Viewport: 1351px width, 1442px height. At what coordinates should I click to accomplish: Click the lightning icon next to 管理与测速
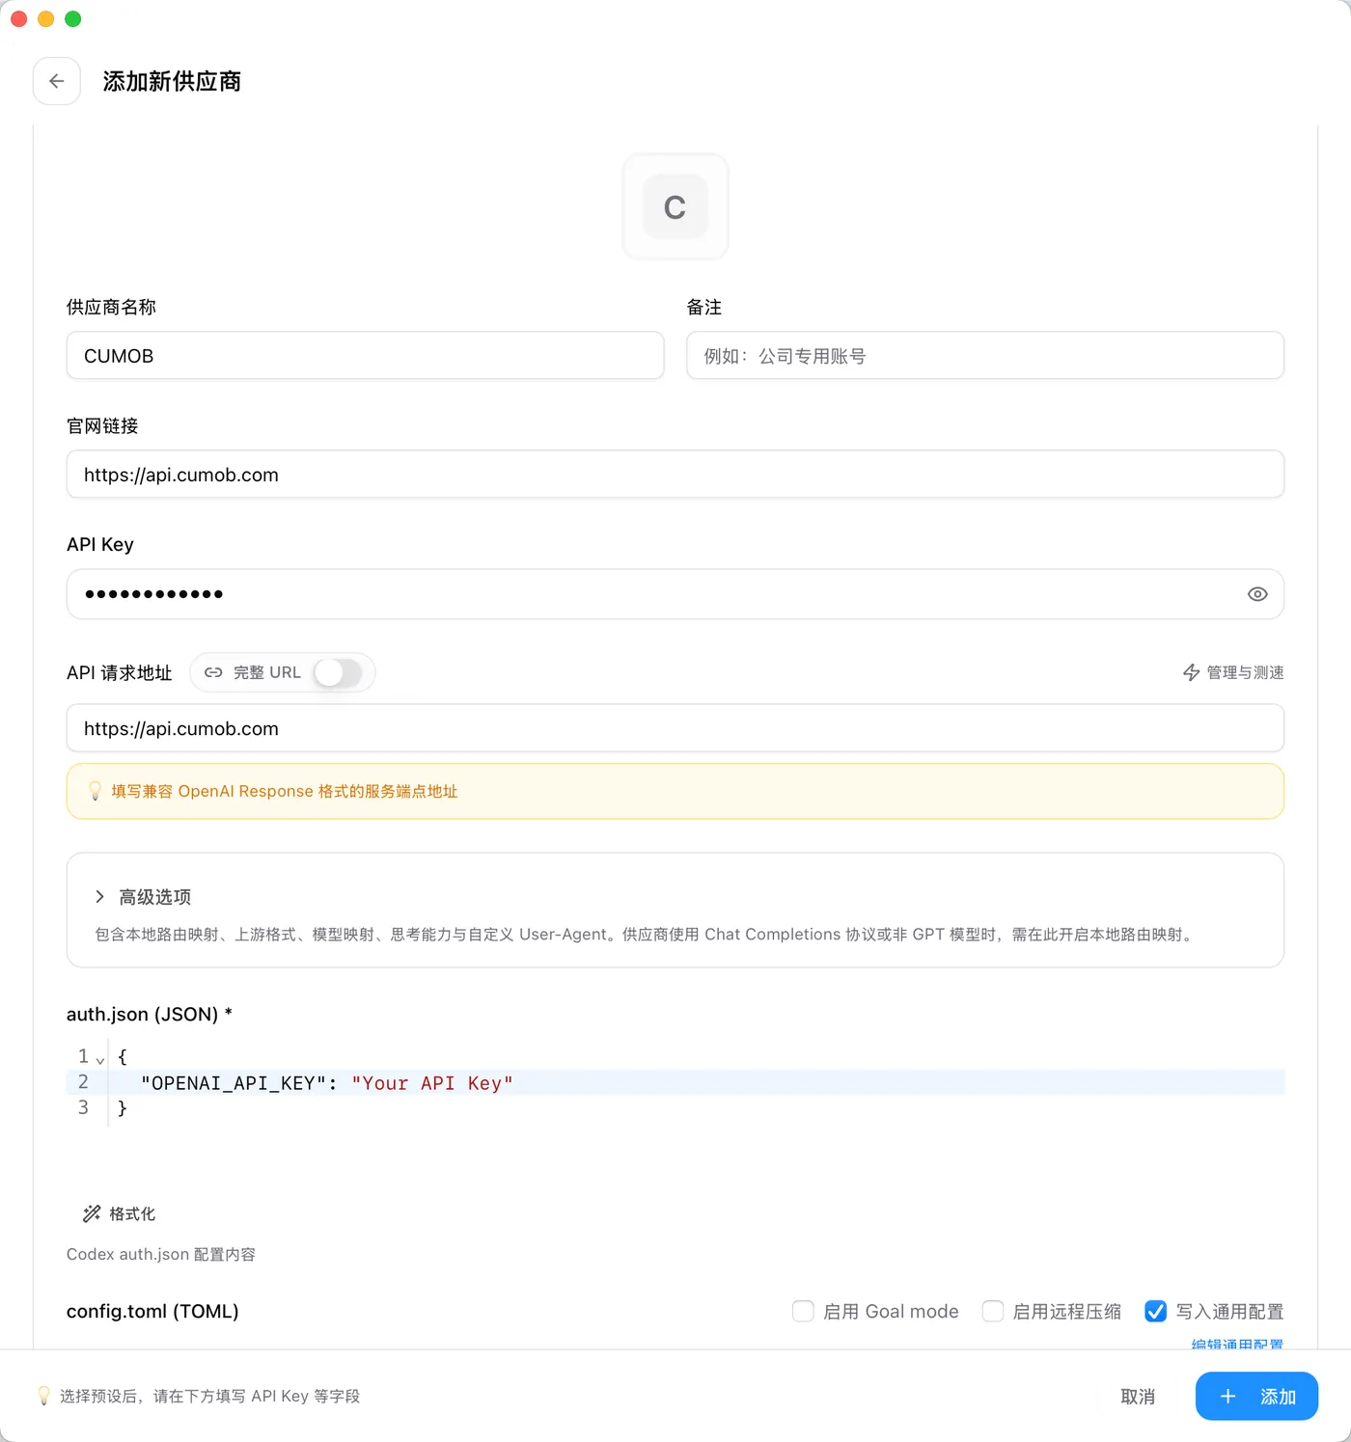click(1192, 672)
